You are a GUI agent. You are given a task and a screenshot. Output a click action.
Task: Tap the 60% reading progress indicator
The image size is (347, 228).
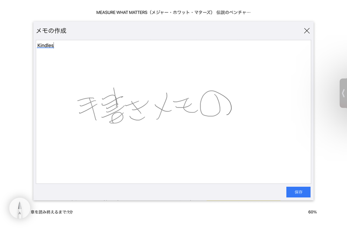pyautogui.click(x=312, y=212)
